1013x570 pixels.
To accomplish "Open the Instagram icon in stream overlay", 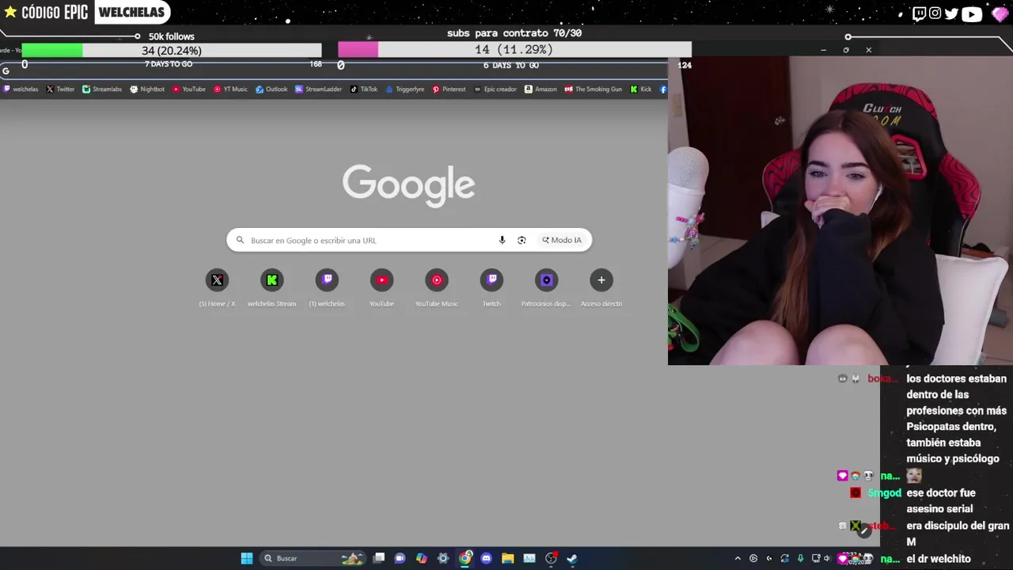I will pos(935,13).
